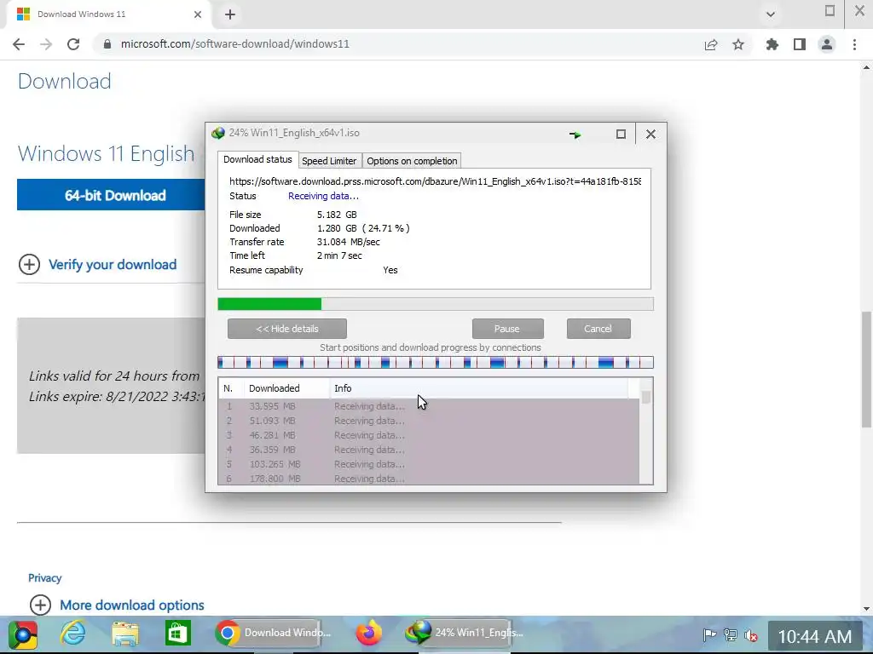873x654 pixels.
Task: Click the transfer rate 31.084 MB/sec value
Action: (x=349, y=242)
